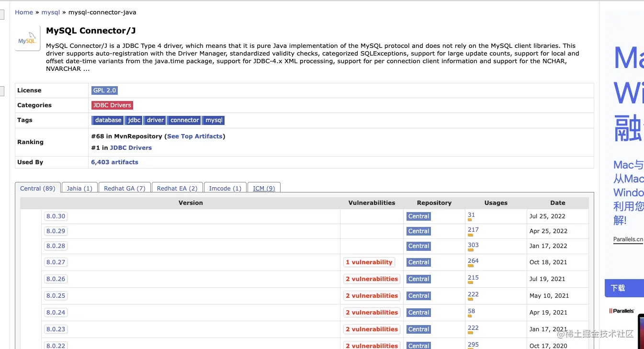Open JDBC Drivers ranking link

click(131, 148)
